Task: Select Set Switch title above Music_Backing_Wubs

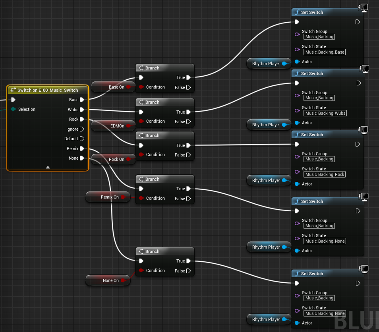Action: click(x=312, y=73)
